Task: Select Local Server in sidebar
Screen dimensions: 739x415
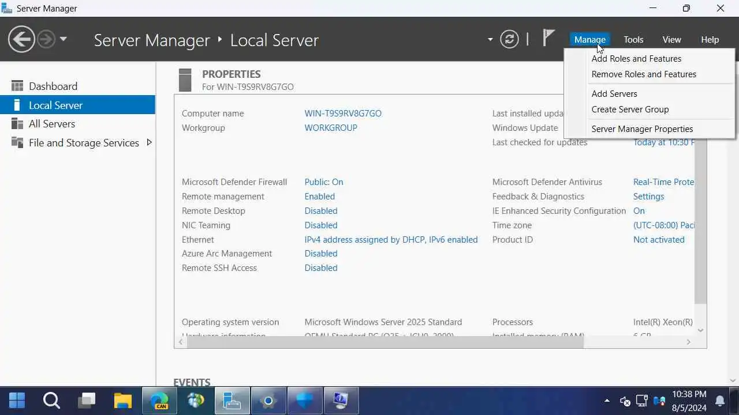Action: pos(77,105)
